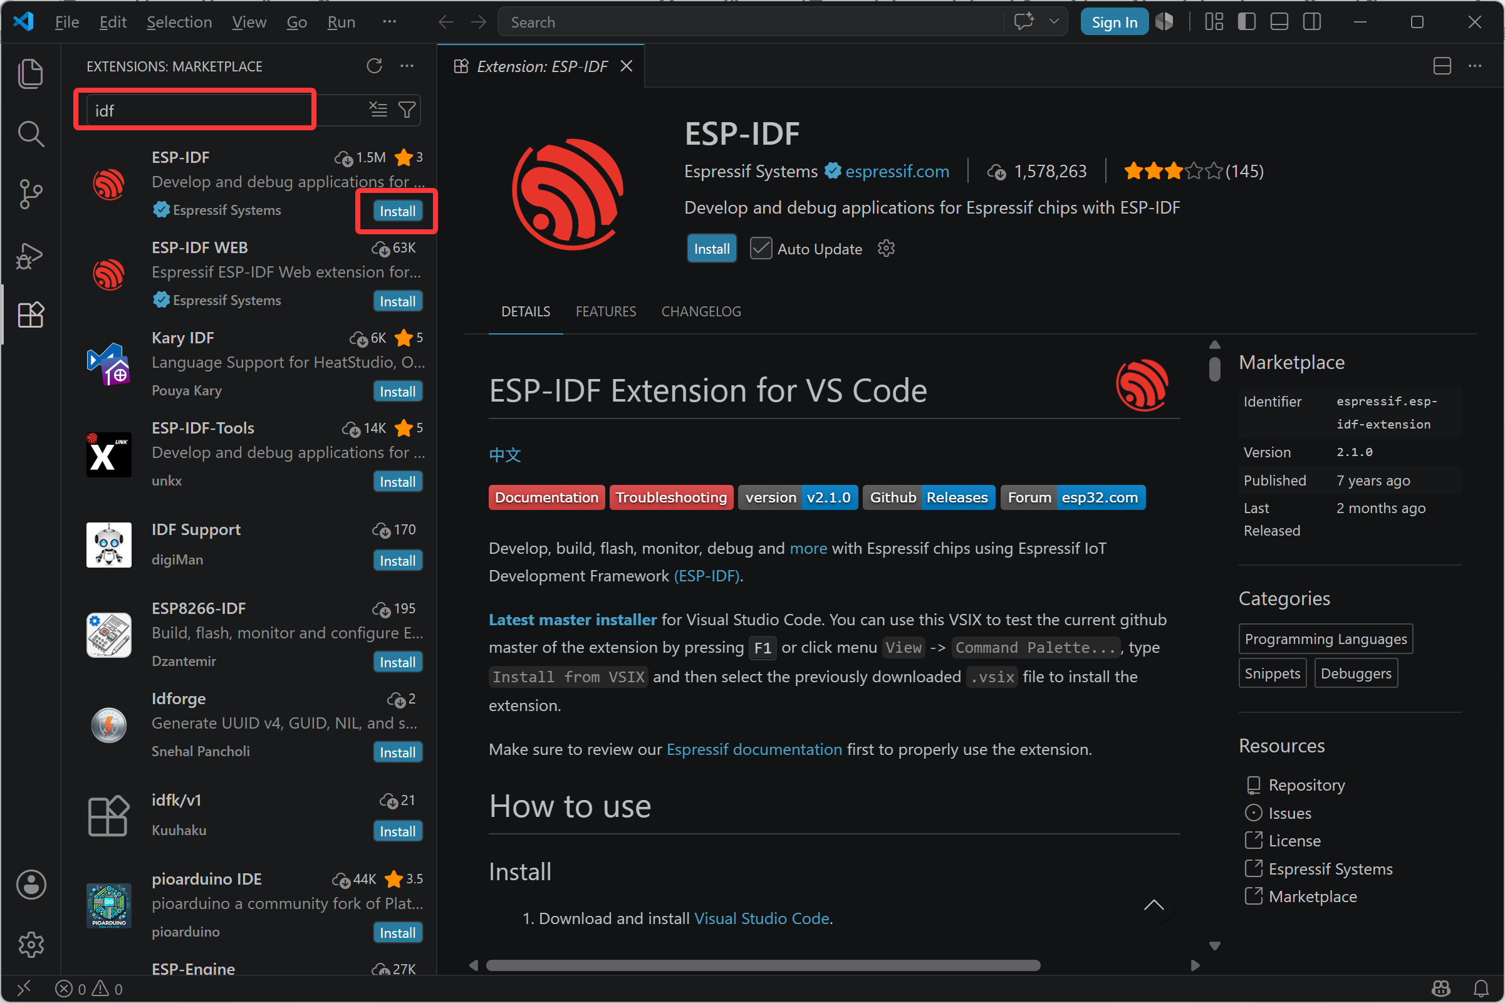Toggle the Auto Update checkbox
The image size is (1505, 1003).
[x=761, y=248]
